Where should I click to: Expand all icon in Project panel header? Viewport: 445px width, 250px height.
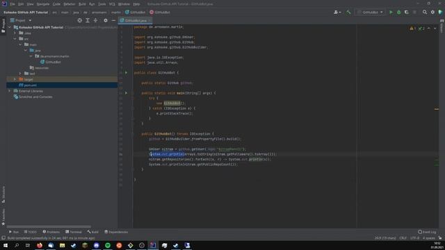(88, 20)
